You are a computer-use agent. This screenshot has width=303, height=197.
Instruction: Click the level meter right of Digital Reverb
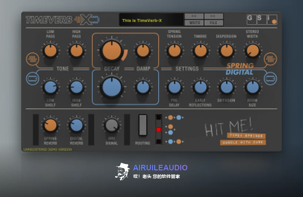point(91,129)
